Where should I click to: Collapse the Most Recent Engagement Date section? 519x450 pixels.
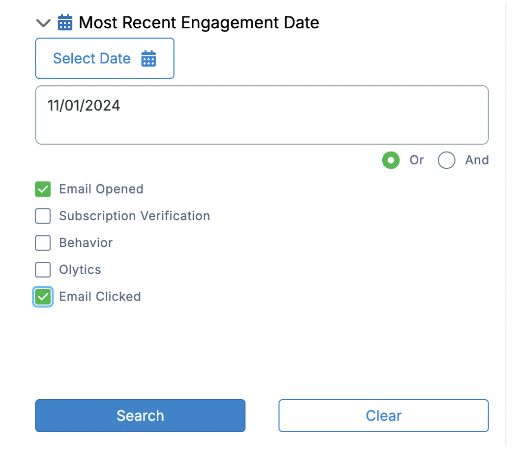point(43,23)
